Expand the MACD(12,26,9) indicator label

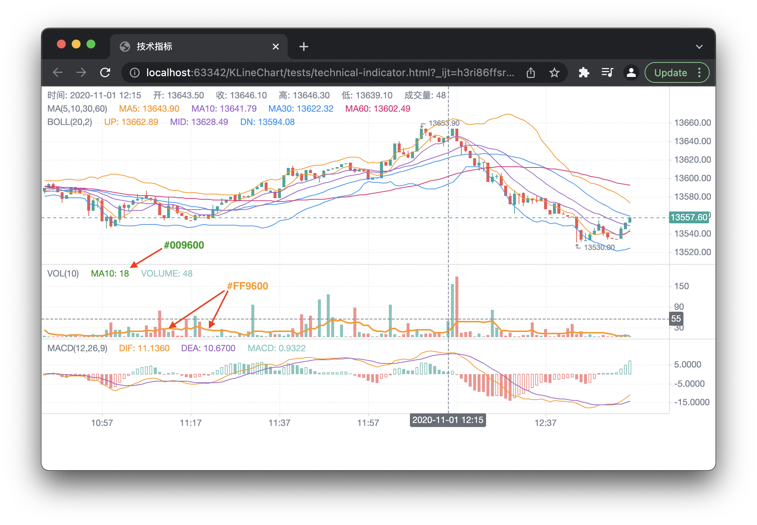tap(77, 348)
